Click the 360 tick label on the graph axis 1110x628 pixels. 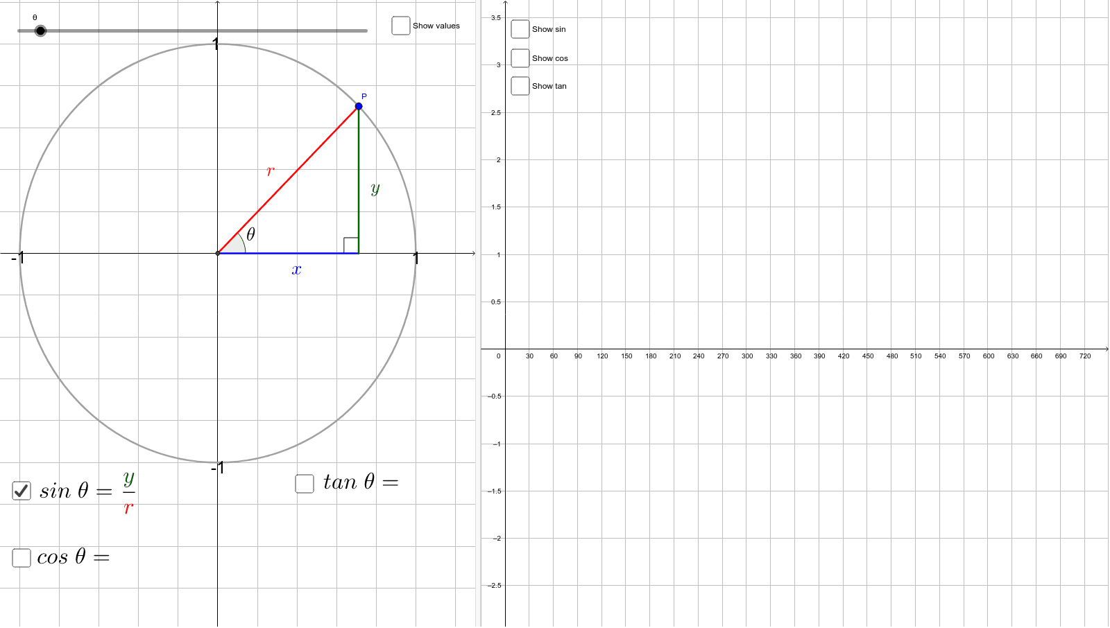pos(796,356)
